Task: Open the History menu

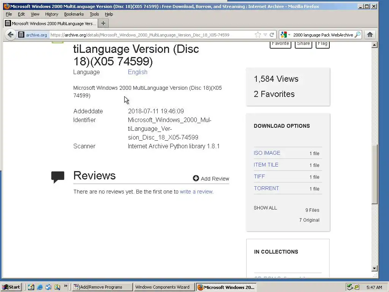Action: (x=52, y=14)
